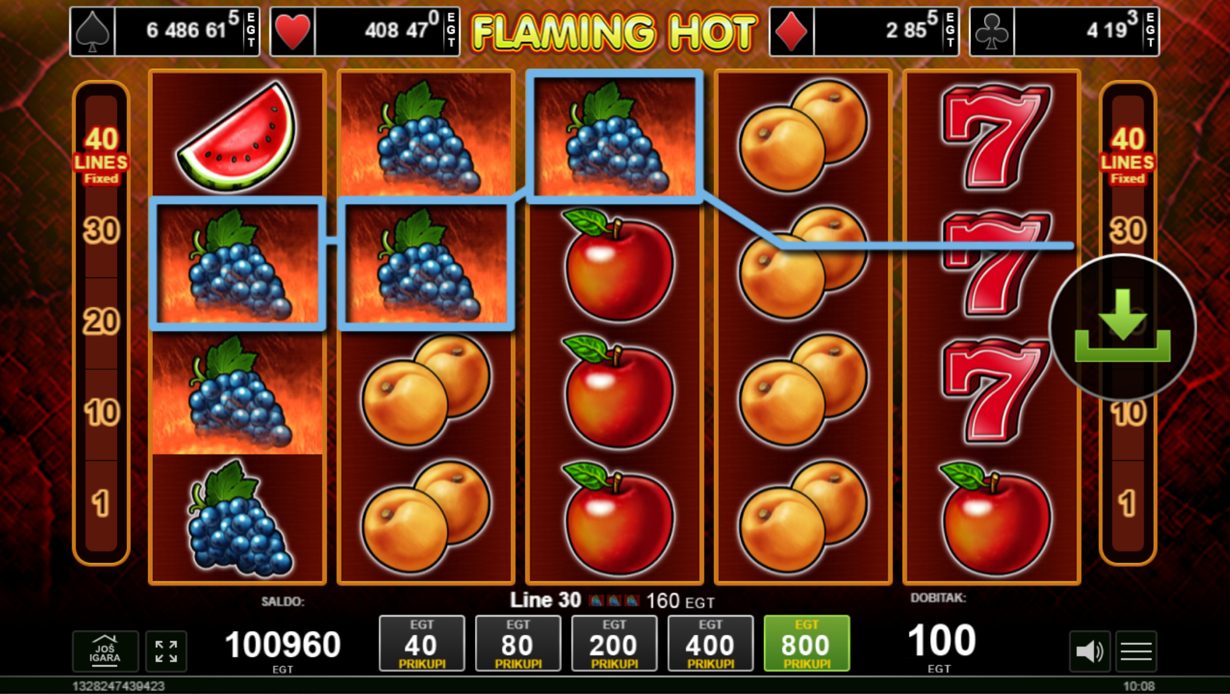Mute the game sound with speaker icon

1089,651
